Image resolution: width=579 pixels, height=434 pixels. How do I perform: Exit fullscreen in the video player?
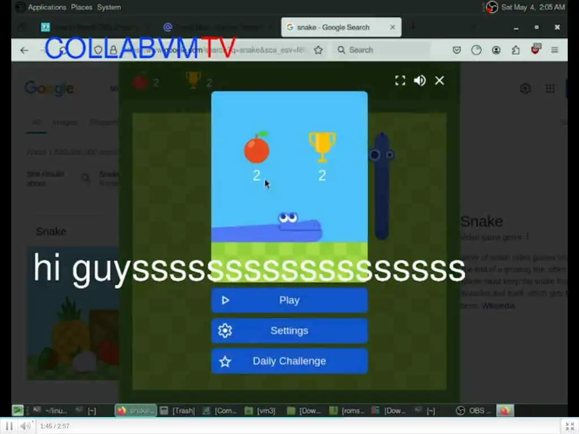click(570, 426)
